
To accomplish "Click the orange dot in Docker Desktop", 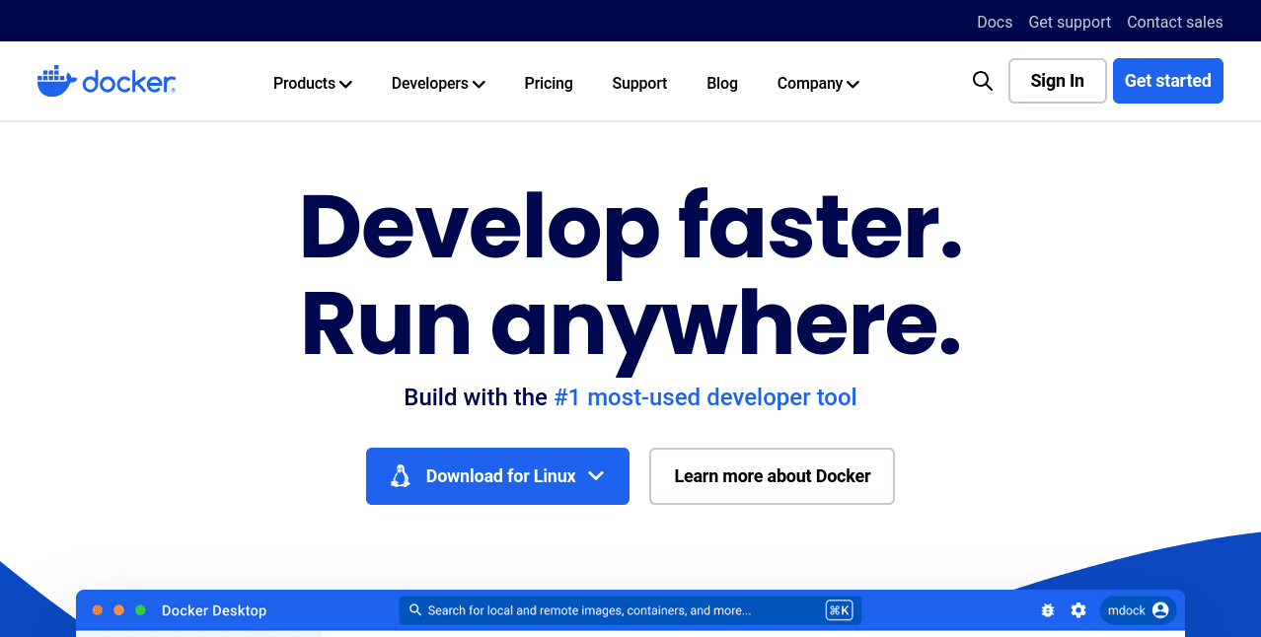I will (118, 610).
